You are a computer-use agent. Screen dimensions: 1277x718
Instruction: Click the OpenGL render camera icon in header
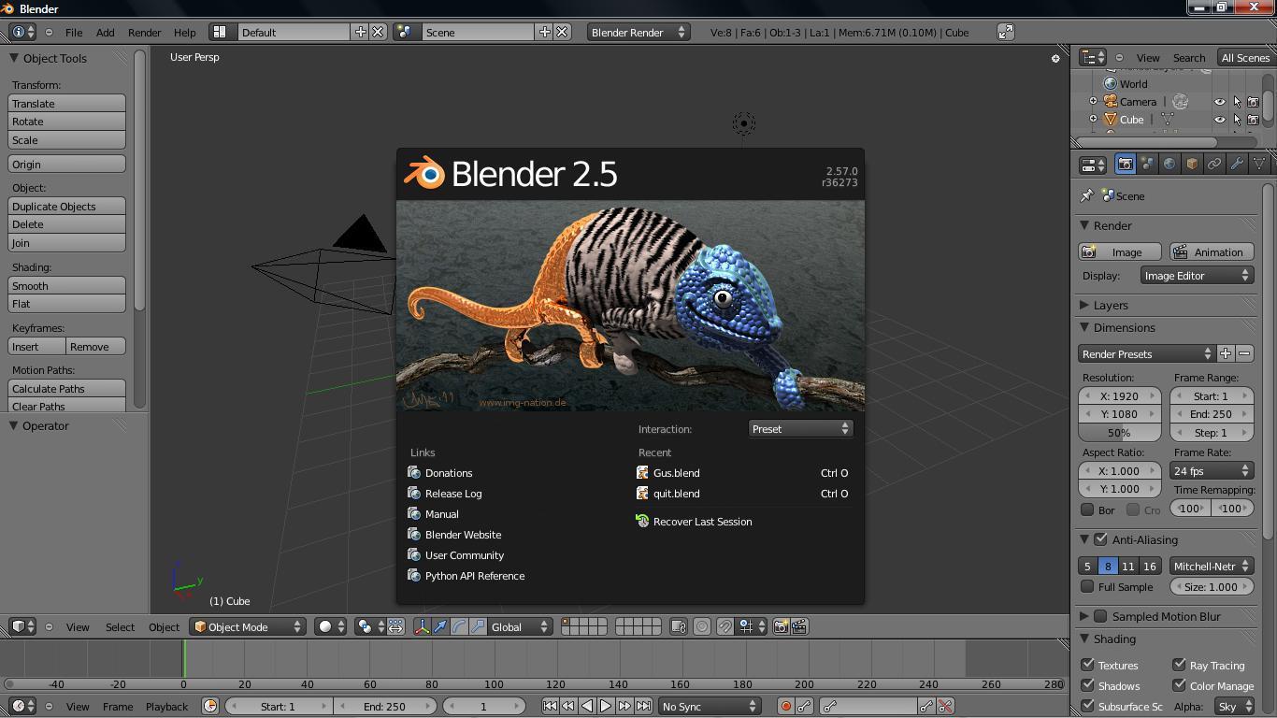tap(780, 626)
